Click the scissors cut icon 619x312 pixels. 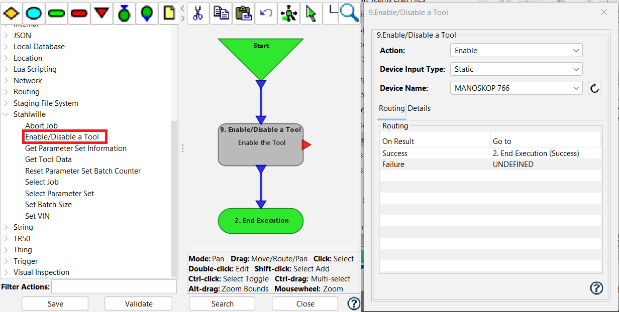pos(198,13)
